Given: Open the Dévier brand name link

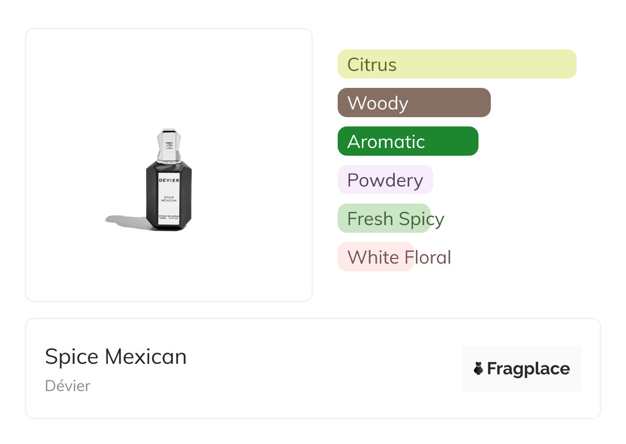Looking at the screenshot, I should click(x=67, y=386).
